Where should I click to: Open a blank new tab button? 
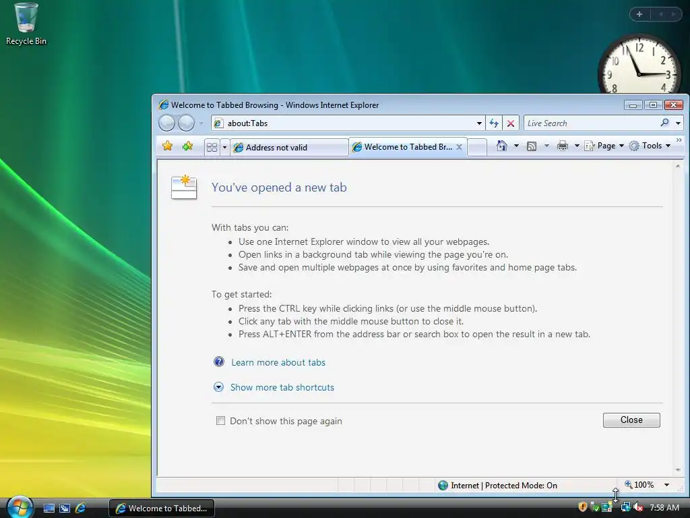pyautogui.click(x=477, y=148)
